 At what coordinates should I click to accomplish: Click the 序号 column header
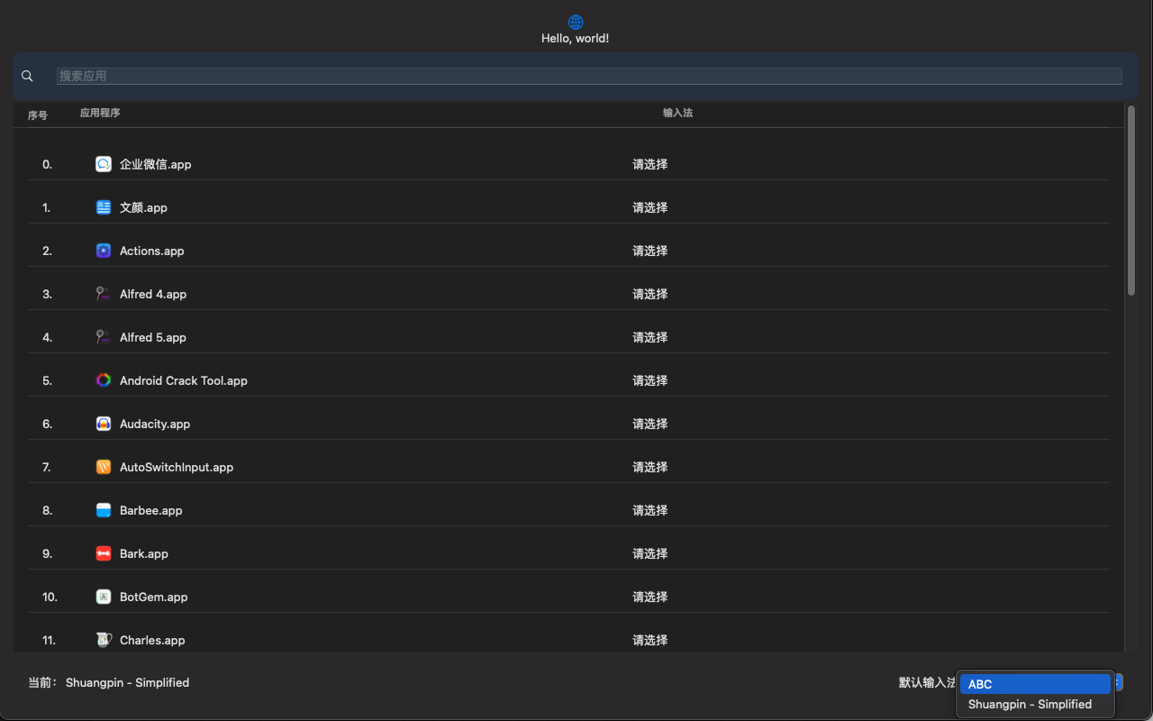(38, 115)
